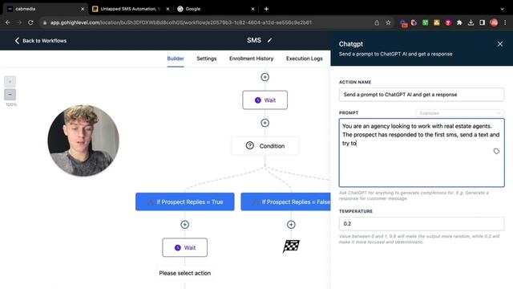Close the Chatgpt action panel
This screenshot has width=513, height=289.
(x=500, y=44)
